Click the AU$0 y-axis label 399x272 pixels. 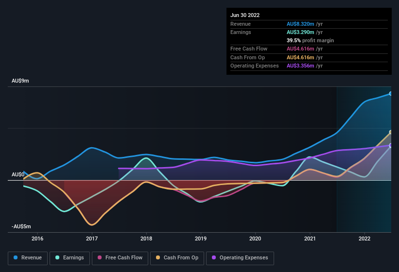(x=18, y=175)
